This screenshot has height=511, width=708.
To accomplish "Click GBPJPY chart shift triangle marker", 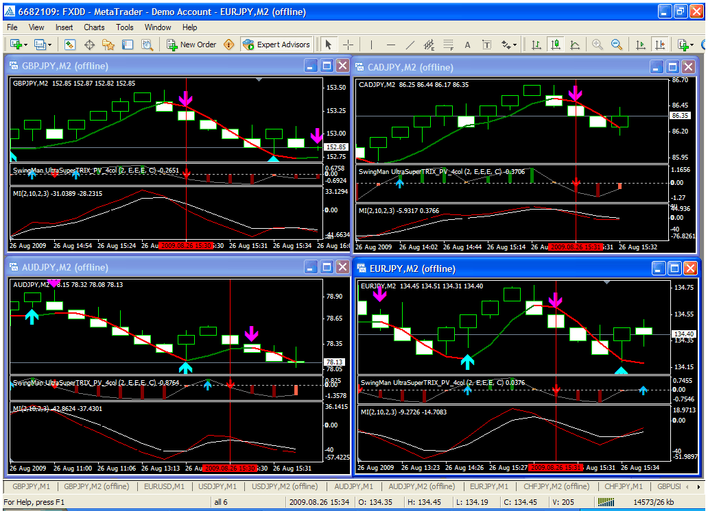I will [259, 79].
